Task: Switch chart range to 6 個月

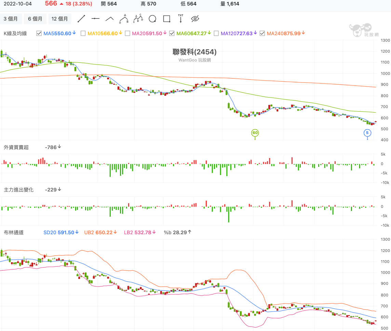Action: pos(35,19)
